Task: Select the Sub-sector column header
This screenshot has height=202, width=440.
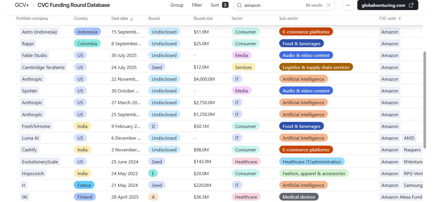Action: tap(288, 19)
